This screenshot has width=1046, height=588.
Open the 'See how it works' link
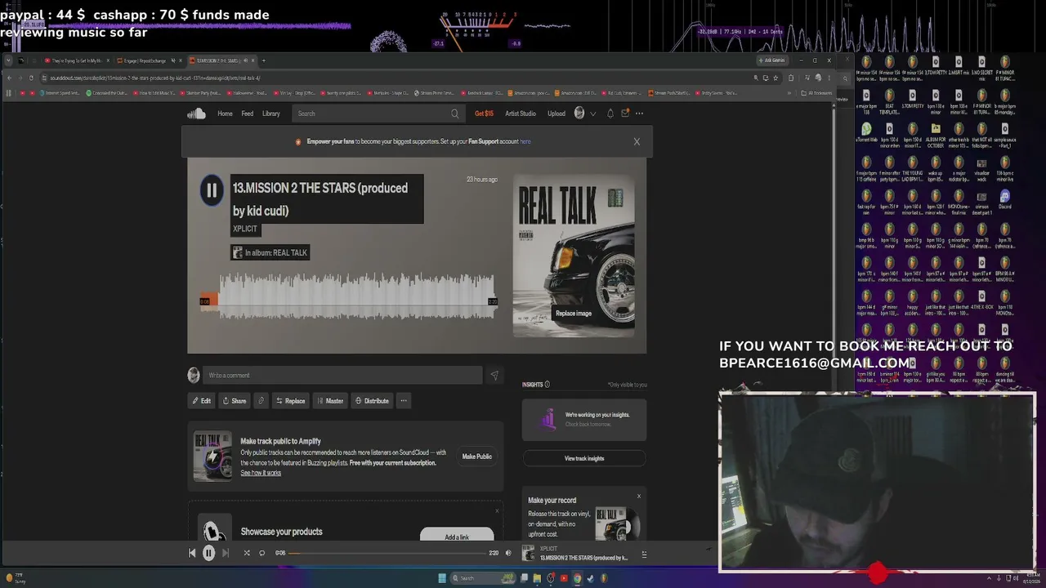point(261,473)
